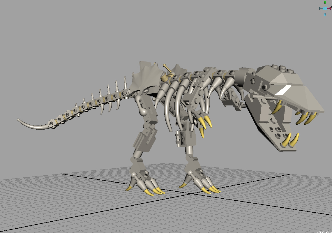This screenshot has height=233, width=332.
Task: Click the red right cone of view compass
Action: click(x=329, y=8)
